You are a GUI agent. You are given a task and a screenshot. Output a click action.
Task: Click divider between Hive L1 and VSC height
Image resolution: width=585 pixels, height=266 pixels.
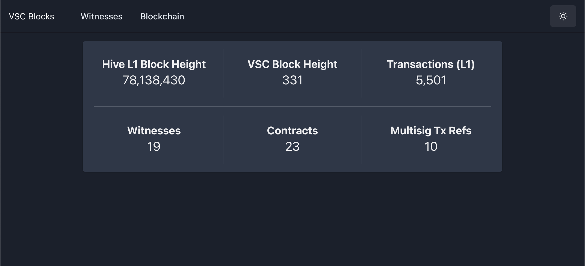(x=223, y=73)
